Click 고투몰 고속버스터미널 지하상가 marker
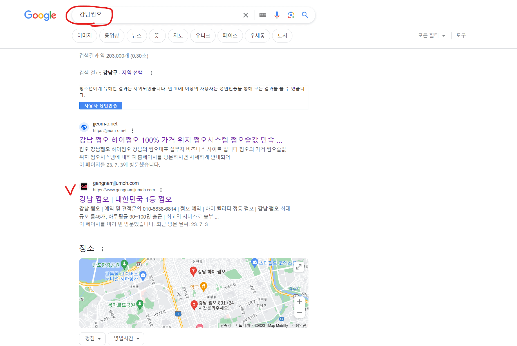The width and height of the screenshot is (517, 346). coord(143,276)
